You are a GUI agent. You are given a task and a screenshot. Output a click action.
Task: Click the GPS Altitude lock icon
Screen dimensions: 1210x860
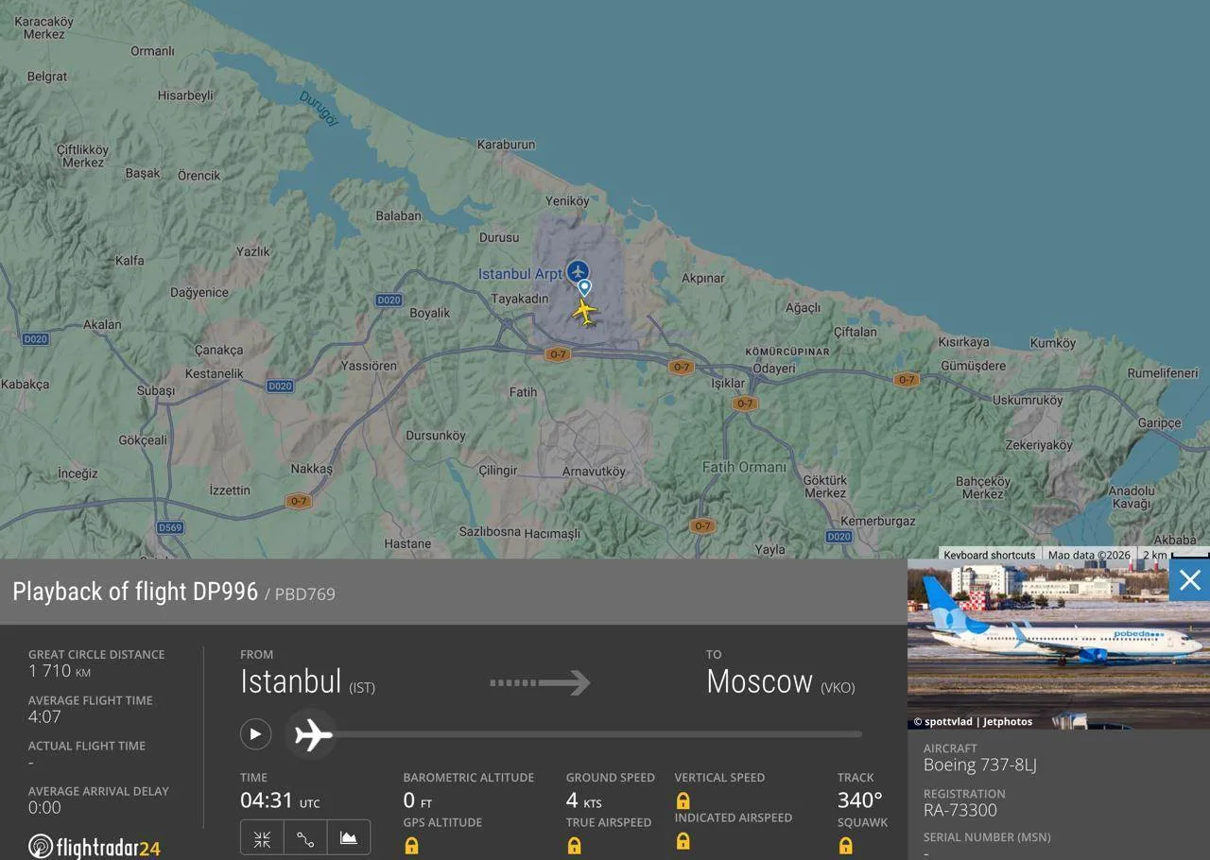point(411,846)
